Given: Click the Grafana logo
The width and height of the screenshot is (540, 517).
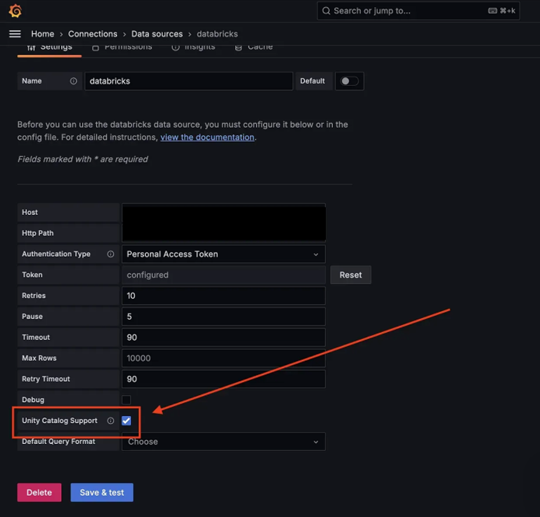Looking at the screenshot, I should [x=15, y=11].
